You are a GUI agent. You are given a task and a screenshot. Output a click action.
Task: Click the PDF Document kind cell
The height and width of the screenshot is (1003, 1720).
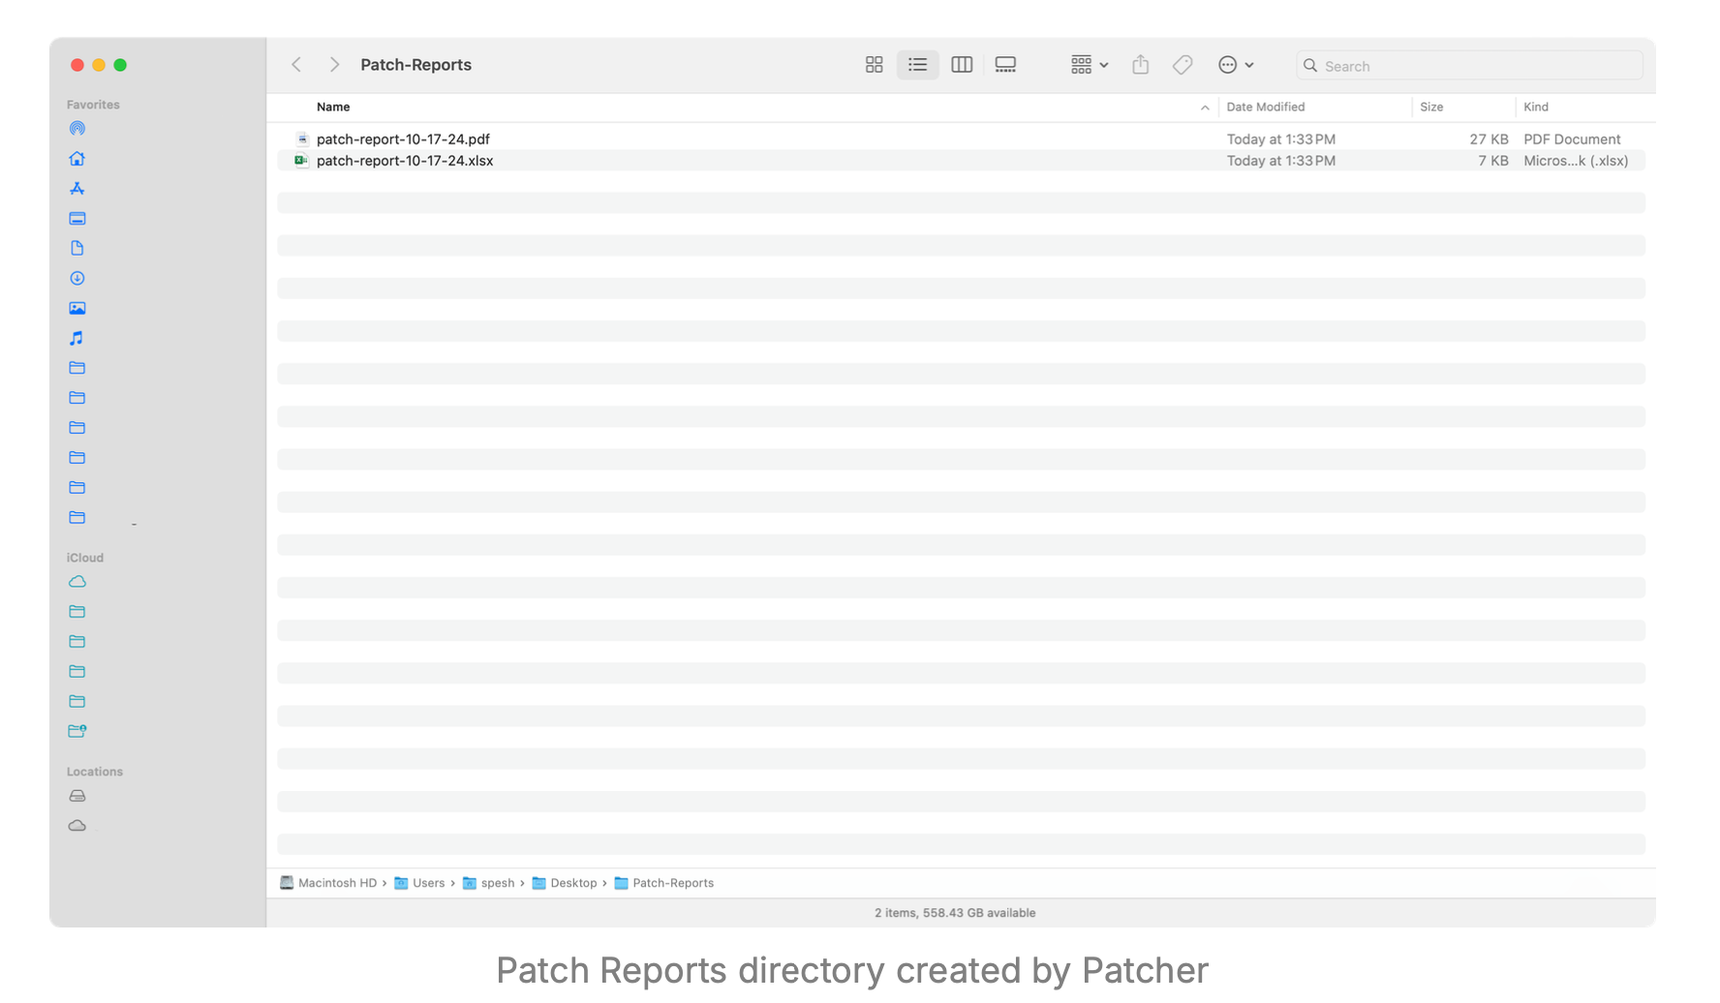click(1572, 139)
